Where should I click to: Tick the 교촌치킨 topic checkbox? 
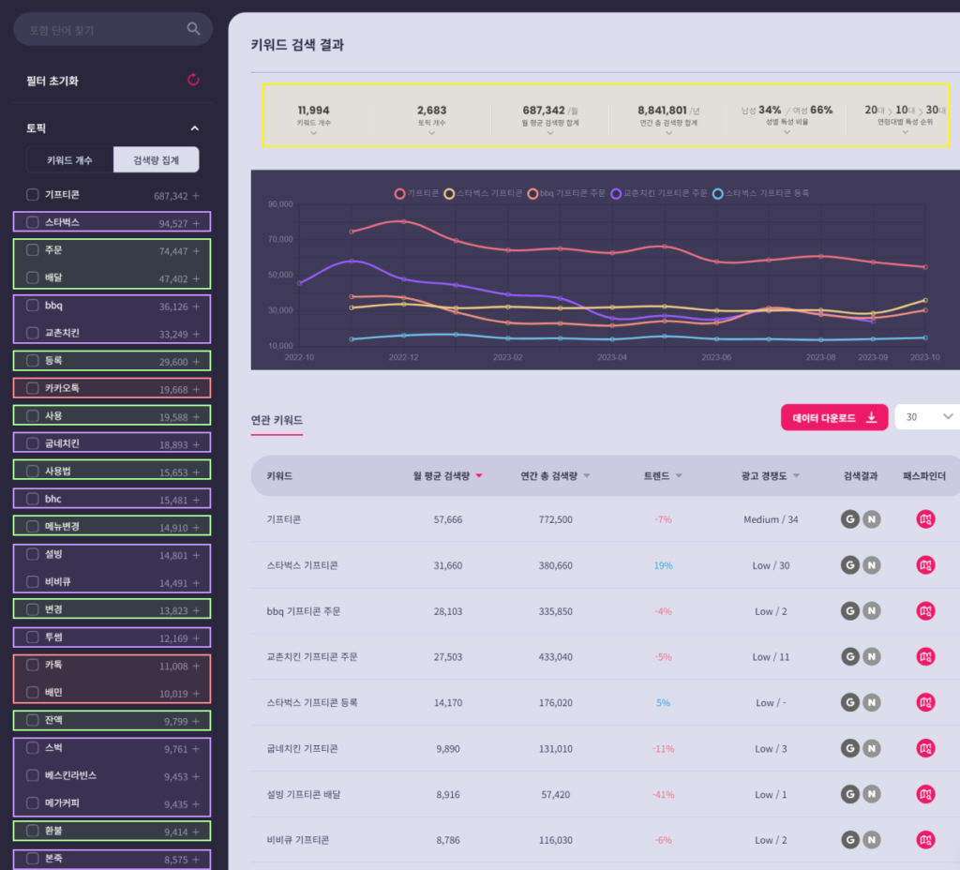tap(33, 333)
